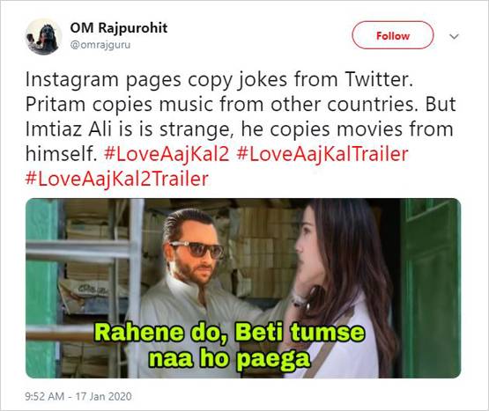View the attached meme image
489x411 pixels.
point(243,289)
